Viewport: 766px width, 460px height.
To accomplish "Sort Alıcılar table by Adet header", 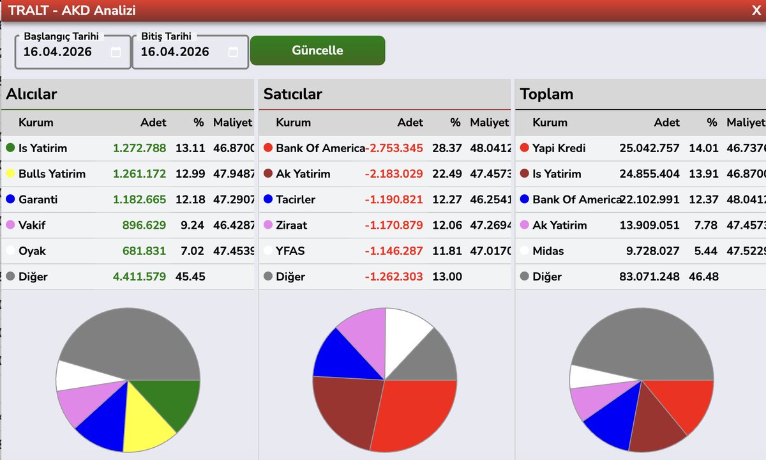I will [x=153, y=122].
